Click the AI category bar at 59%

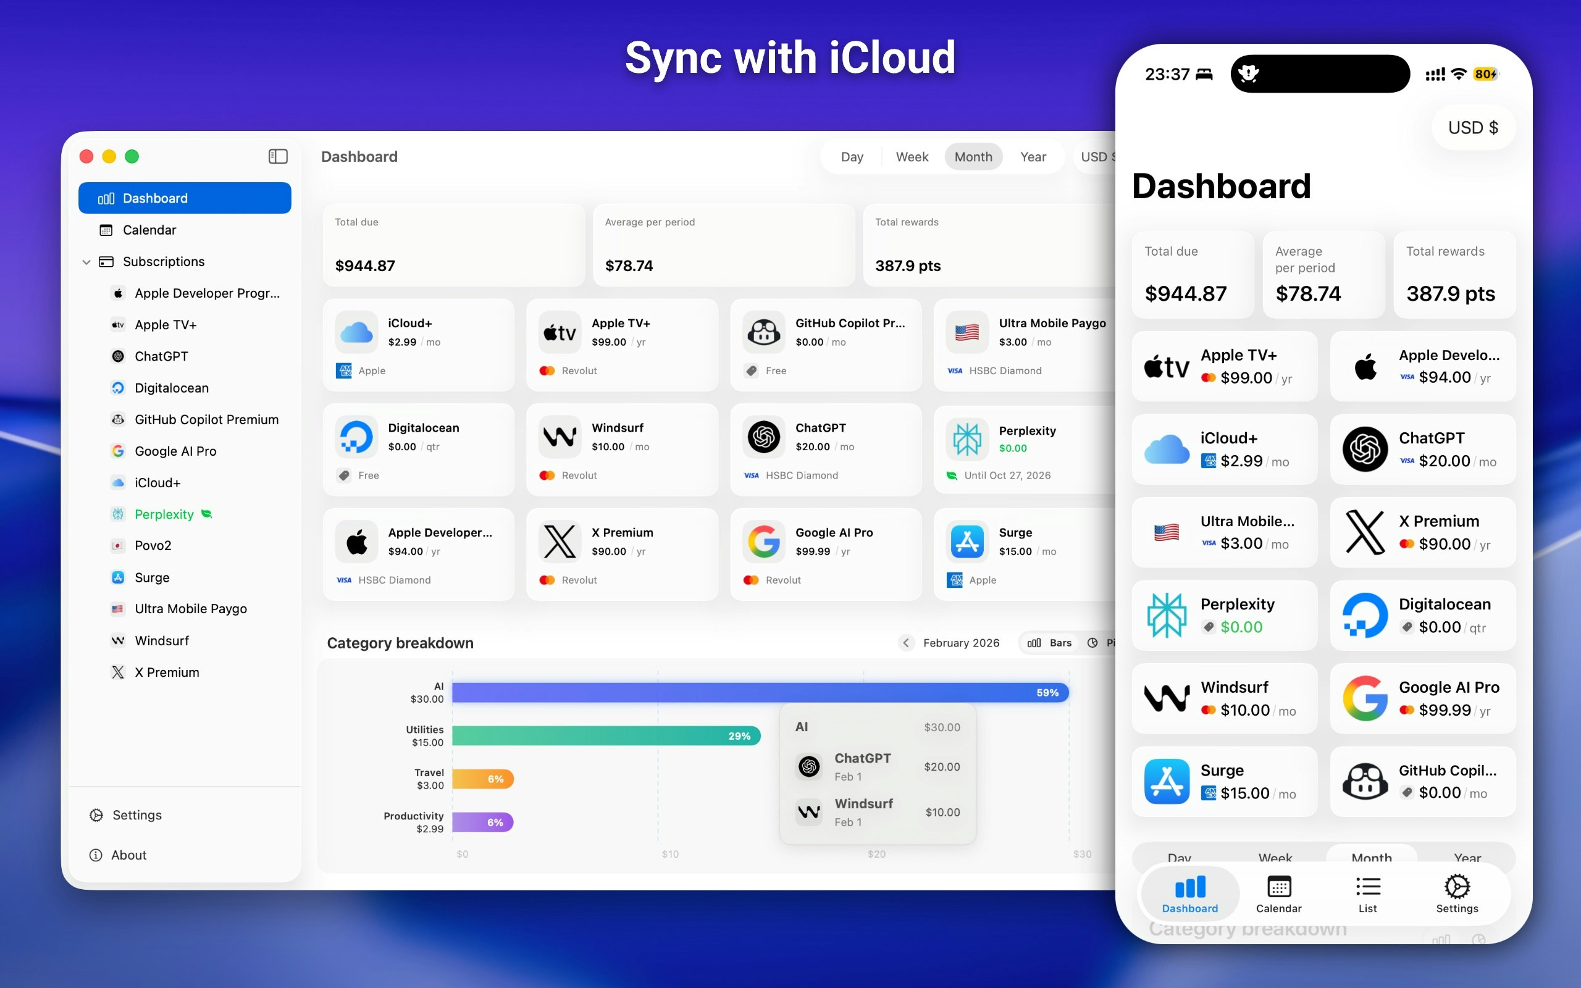[759, 693]
